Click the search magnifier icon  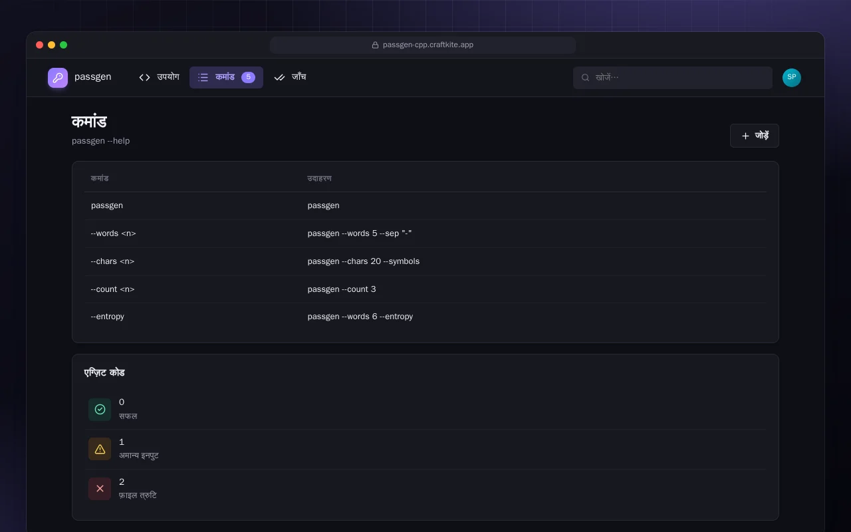point(586,77)
